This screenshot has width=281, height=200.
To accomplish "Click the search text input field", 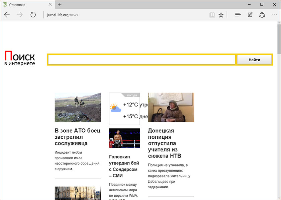I will tap(142, 60).
